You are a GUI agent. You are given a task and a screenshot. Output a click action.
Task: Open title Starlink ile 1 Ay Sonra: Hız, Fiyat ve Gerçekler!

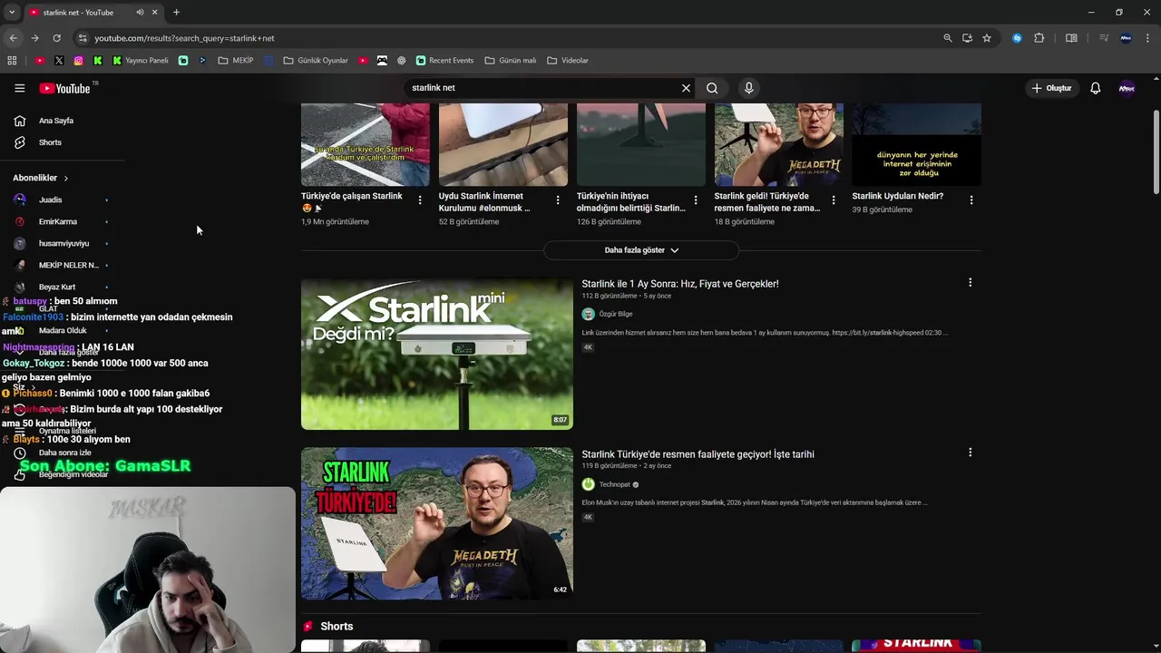coord(680,284)
